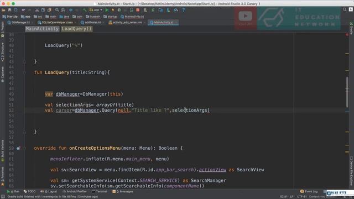Open the Android Profiler tool window
Viewport: 354px width, 199px height.
[x=75, y=192]
